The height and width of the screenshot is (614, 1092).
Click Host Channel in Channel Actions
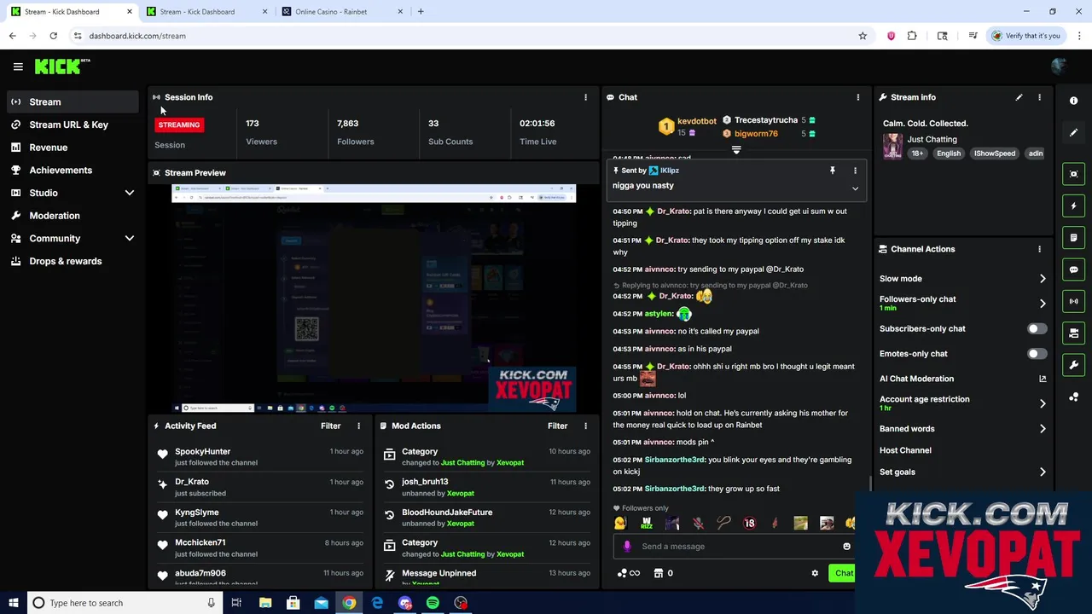pos(905,450)
